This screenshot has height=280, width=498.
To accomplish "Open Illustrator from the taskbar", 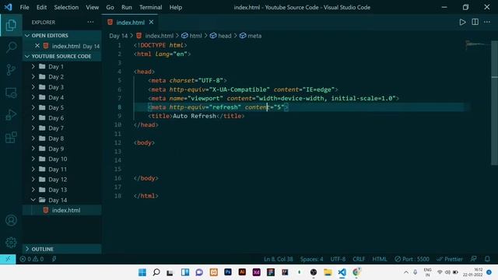I will (242, 272).
